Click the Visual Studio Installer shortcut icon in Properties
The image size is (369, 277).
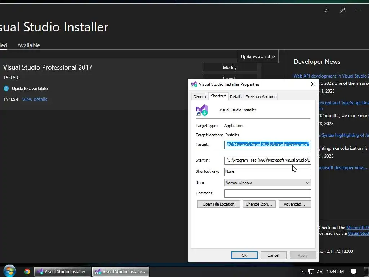click(202, 110)
